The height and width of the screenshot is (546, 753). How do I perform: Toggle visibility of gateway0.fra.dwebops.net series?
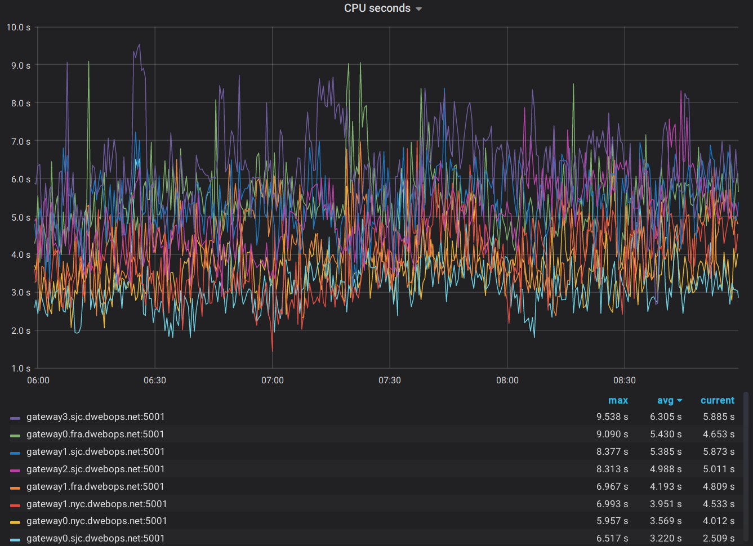pos(95,434)
